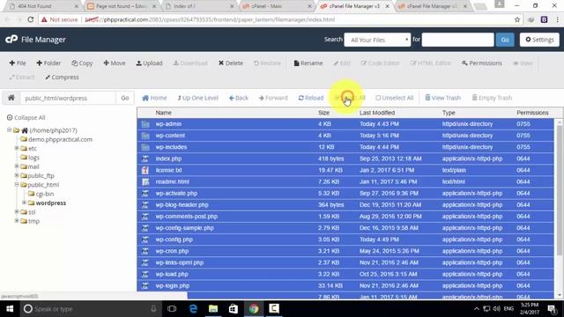Click the path field public_html/wordpress
This screenshot has height=317, width=564.
tap(68, 98)
